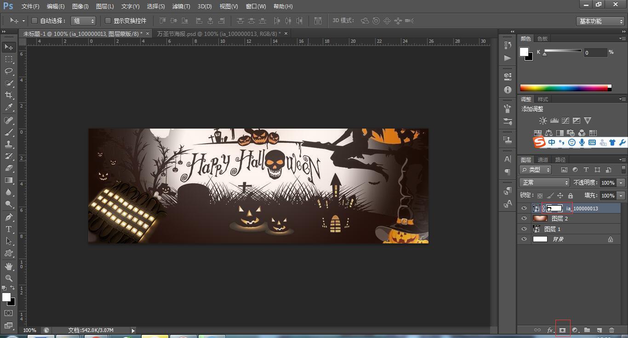Open the 正常 blend mode dropdown

[x=545, y=183]
